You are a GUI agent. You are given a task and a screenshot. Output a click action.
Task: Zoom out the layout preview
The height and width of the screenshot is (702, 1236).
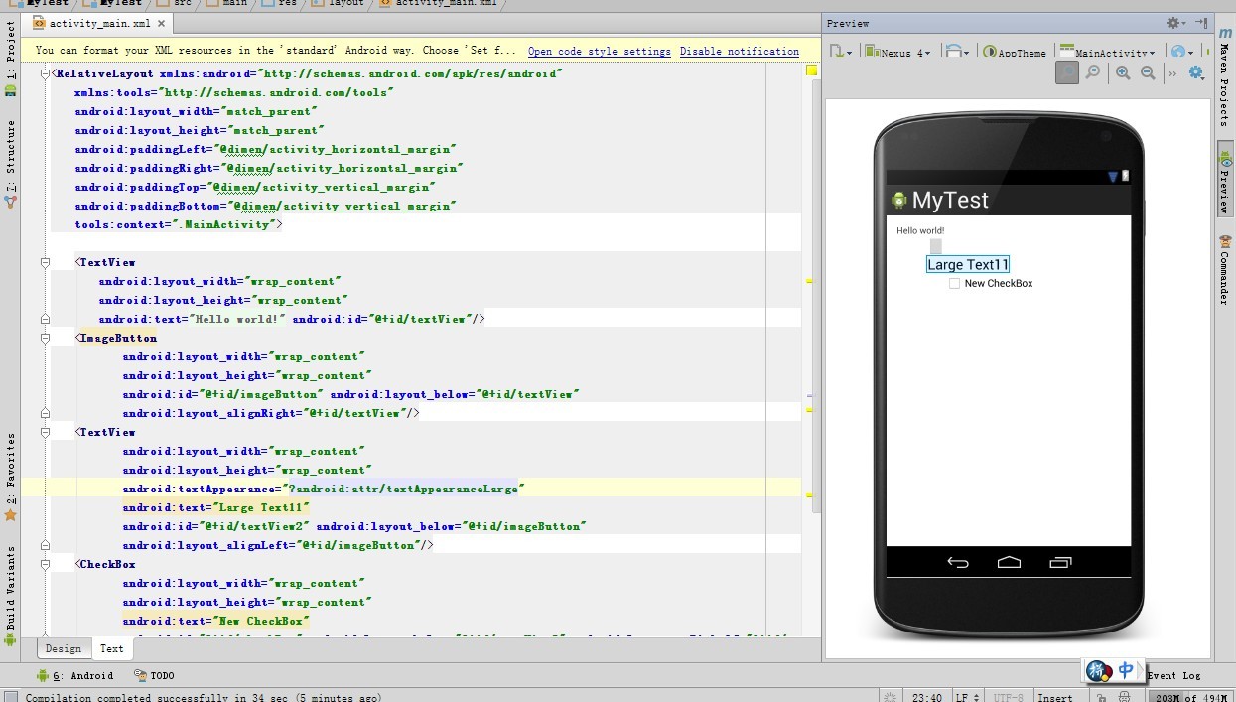coord(1148,72)
